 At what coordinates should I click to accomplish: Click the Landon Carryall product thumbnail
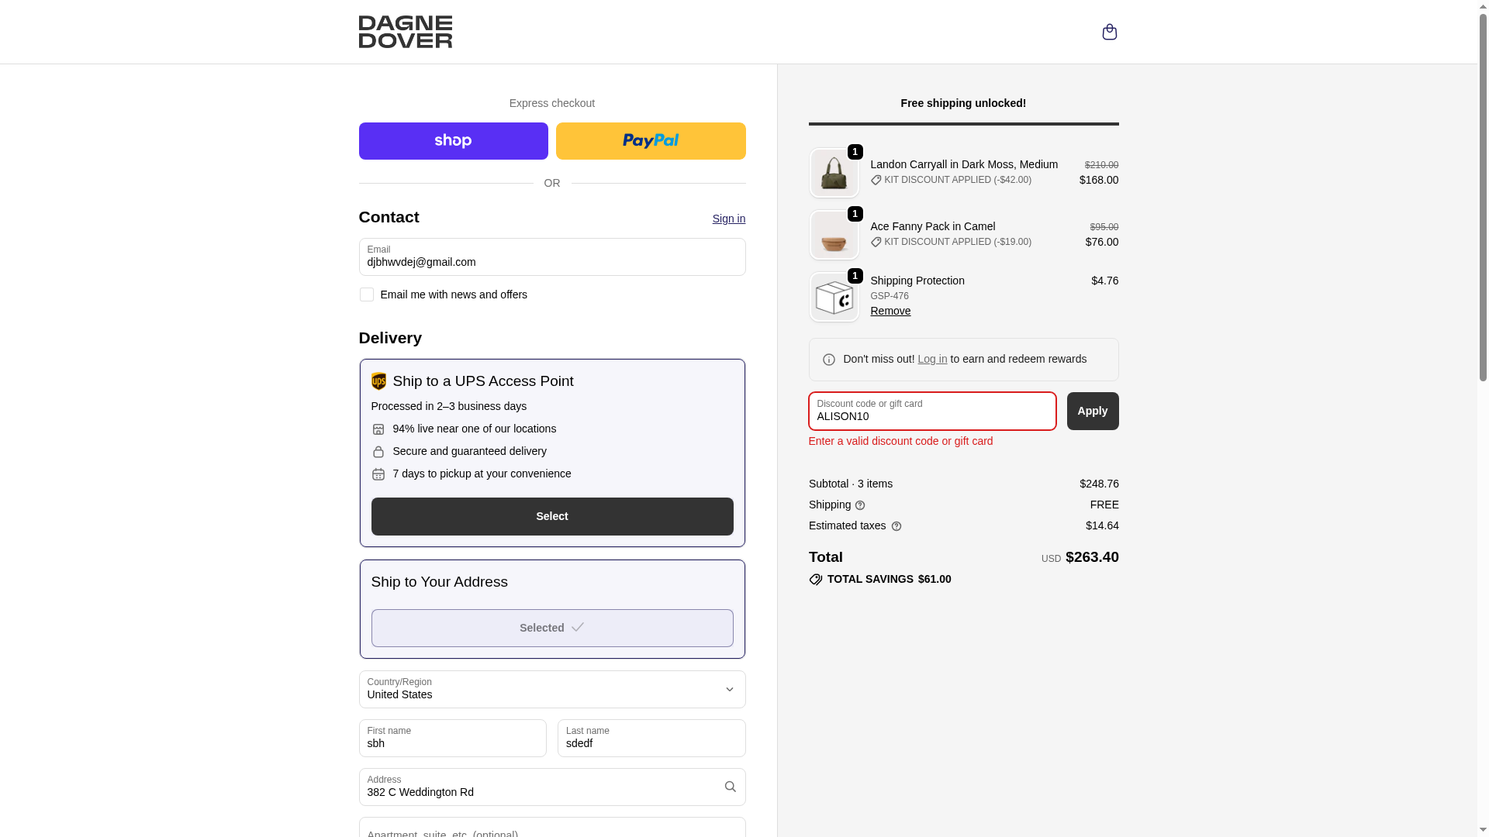point(834,173)
